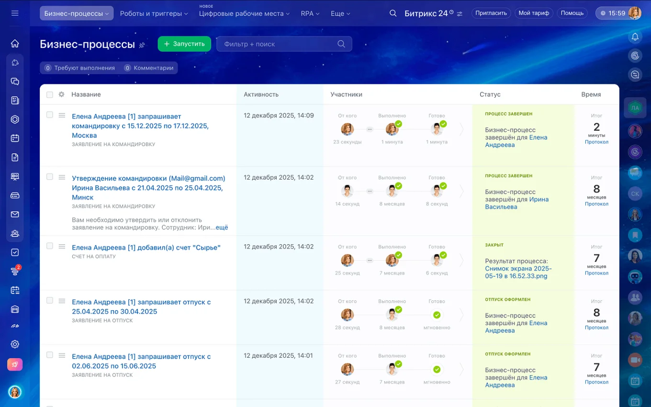The height and width of the screenshot is (407, 651).
Task: Select checkbox for the счет "Сырье" row
Action: [x=50, y=246]
